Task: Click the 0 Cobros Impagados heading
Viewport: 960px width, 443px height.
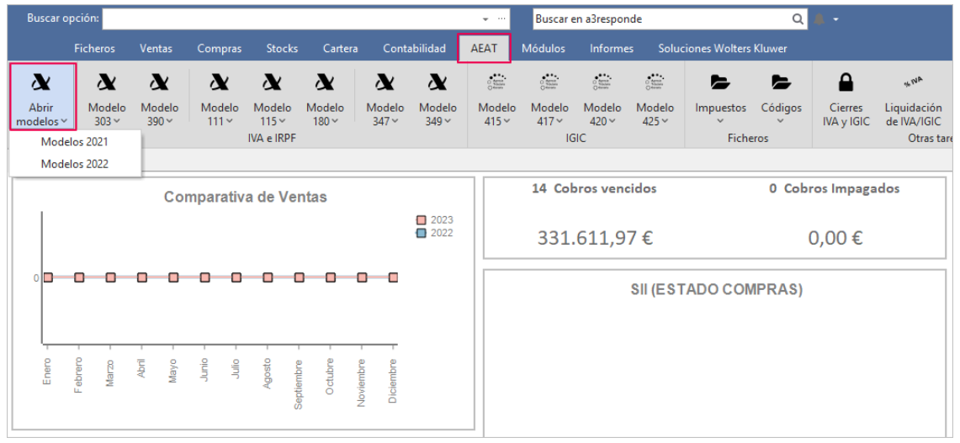Action: pyautogui.click(x=834, y=188)
